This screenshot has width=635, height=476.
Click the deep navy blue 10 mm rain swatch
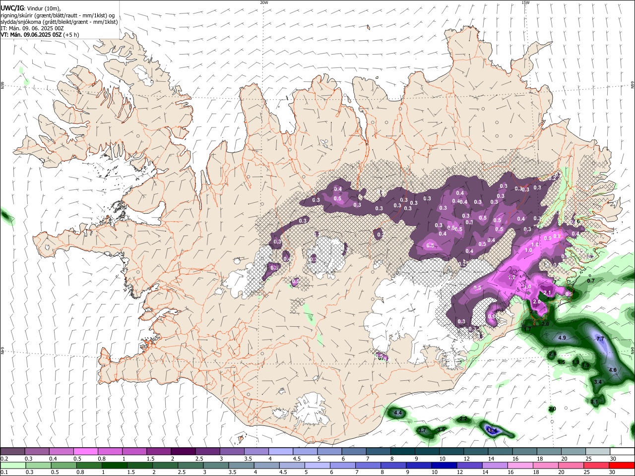(443, 465)
